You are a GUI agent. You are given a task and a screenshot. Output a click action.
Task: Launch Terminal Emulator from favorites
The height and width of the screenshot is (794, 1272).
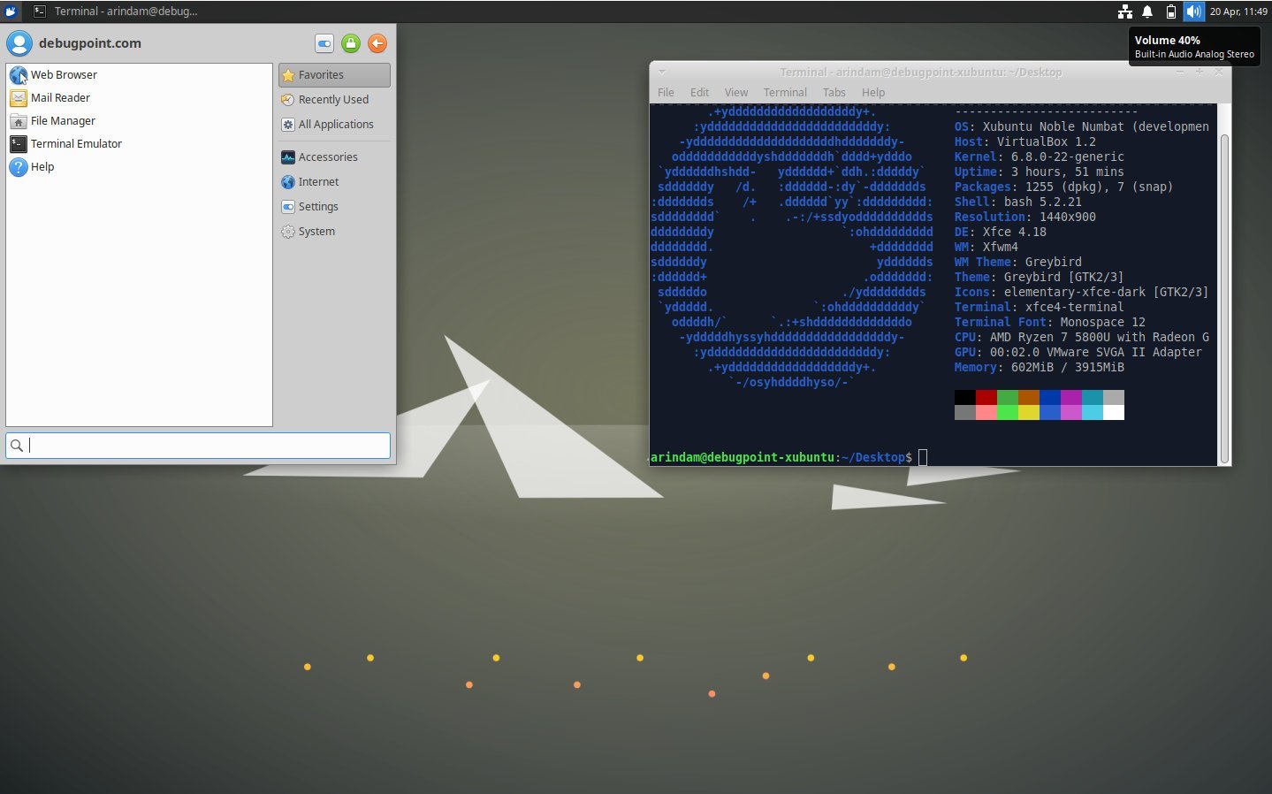[x=76, y=144]
